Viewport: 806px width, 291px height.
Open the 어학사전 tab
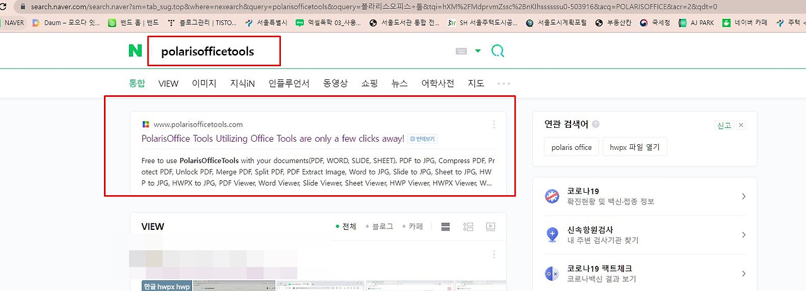(x=438, y=83)
